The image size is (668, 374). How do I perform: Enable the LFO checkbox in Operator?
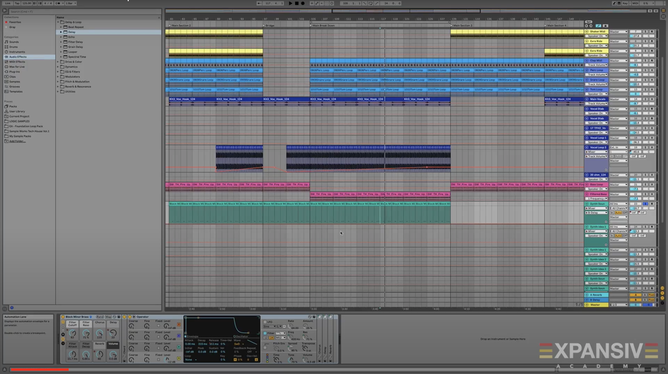click(265, 322)
